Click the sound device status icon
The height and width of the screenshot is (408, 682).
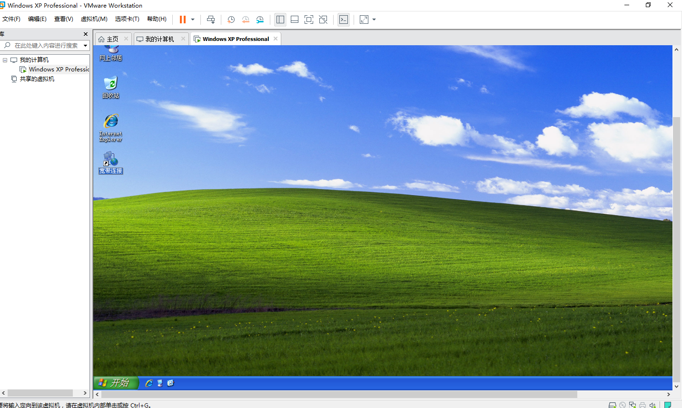[652, 404]
